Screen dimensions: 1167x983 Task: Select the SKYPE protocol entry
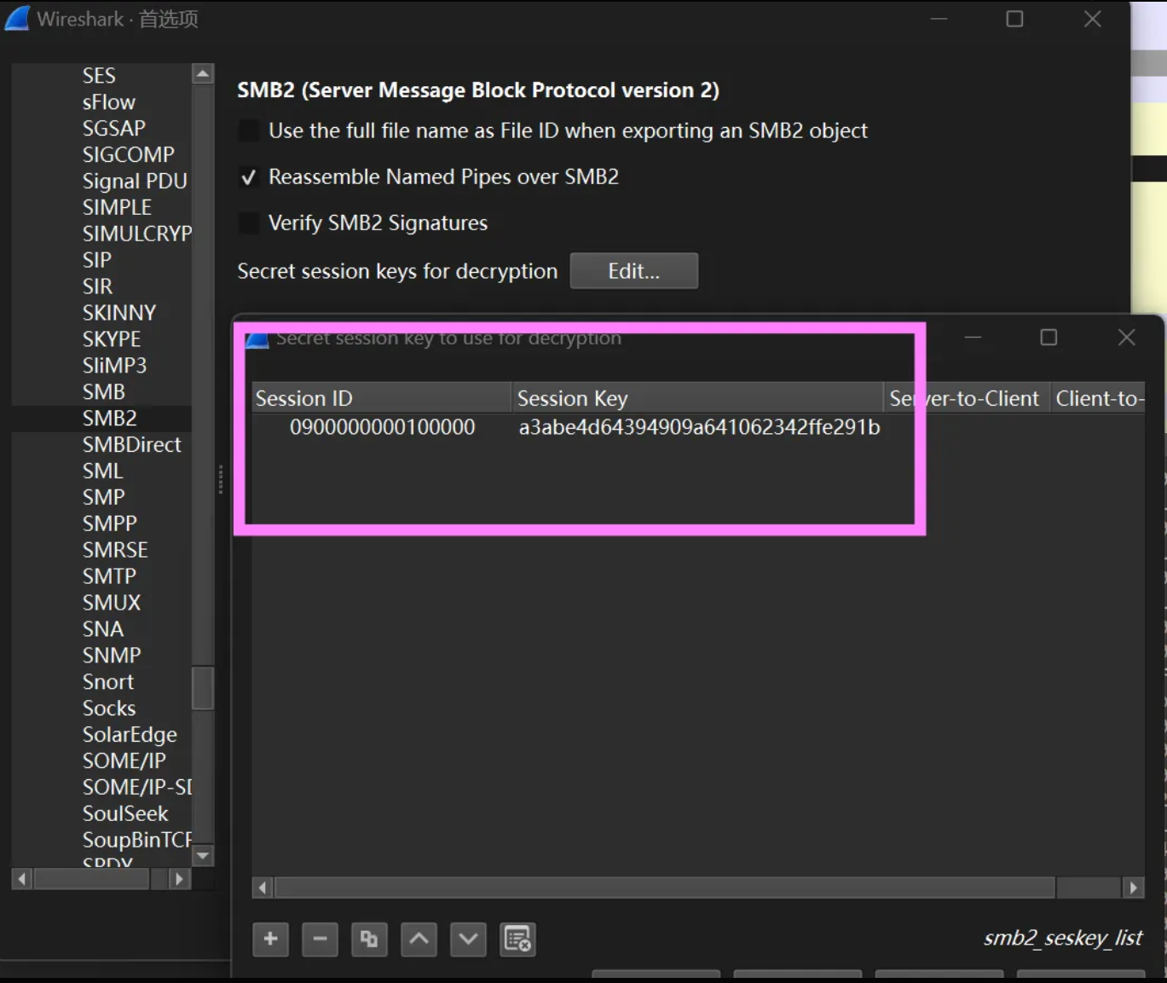pos(111,338)
